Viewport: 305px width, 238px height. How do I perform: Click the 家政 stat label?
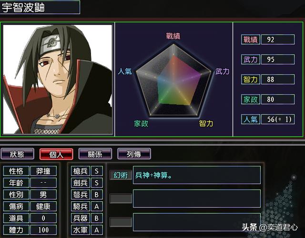(251, 99)
